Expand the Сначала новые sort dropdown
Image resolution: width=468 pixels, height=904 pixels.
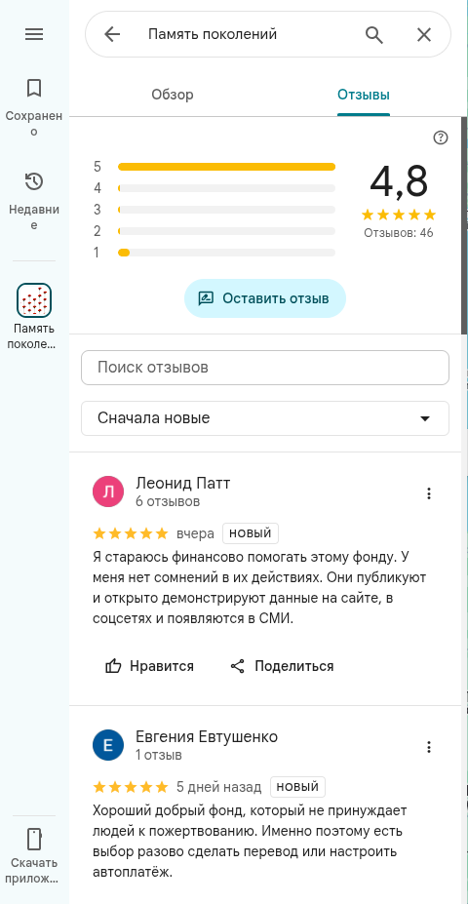click(265, 418)
